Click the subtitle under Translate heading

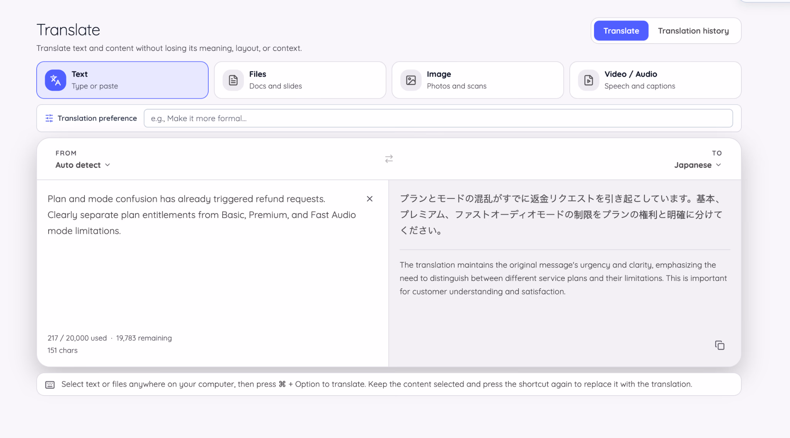[x=169, y=48]
